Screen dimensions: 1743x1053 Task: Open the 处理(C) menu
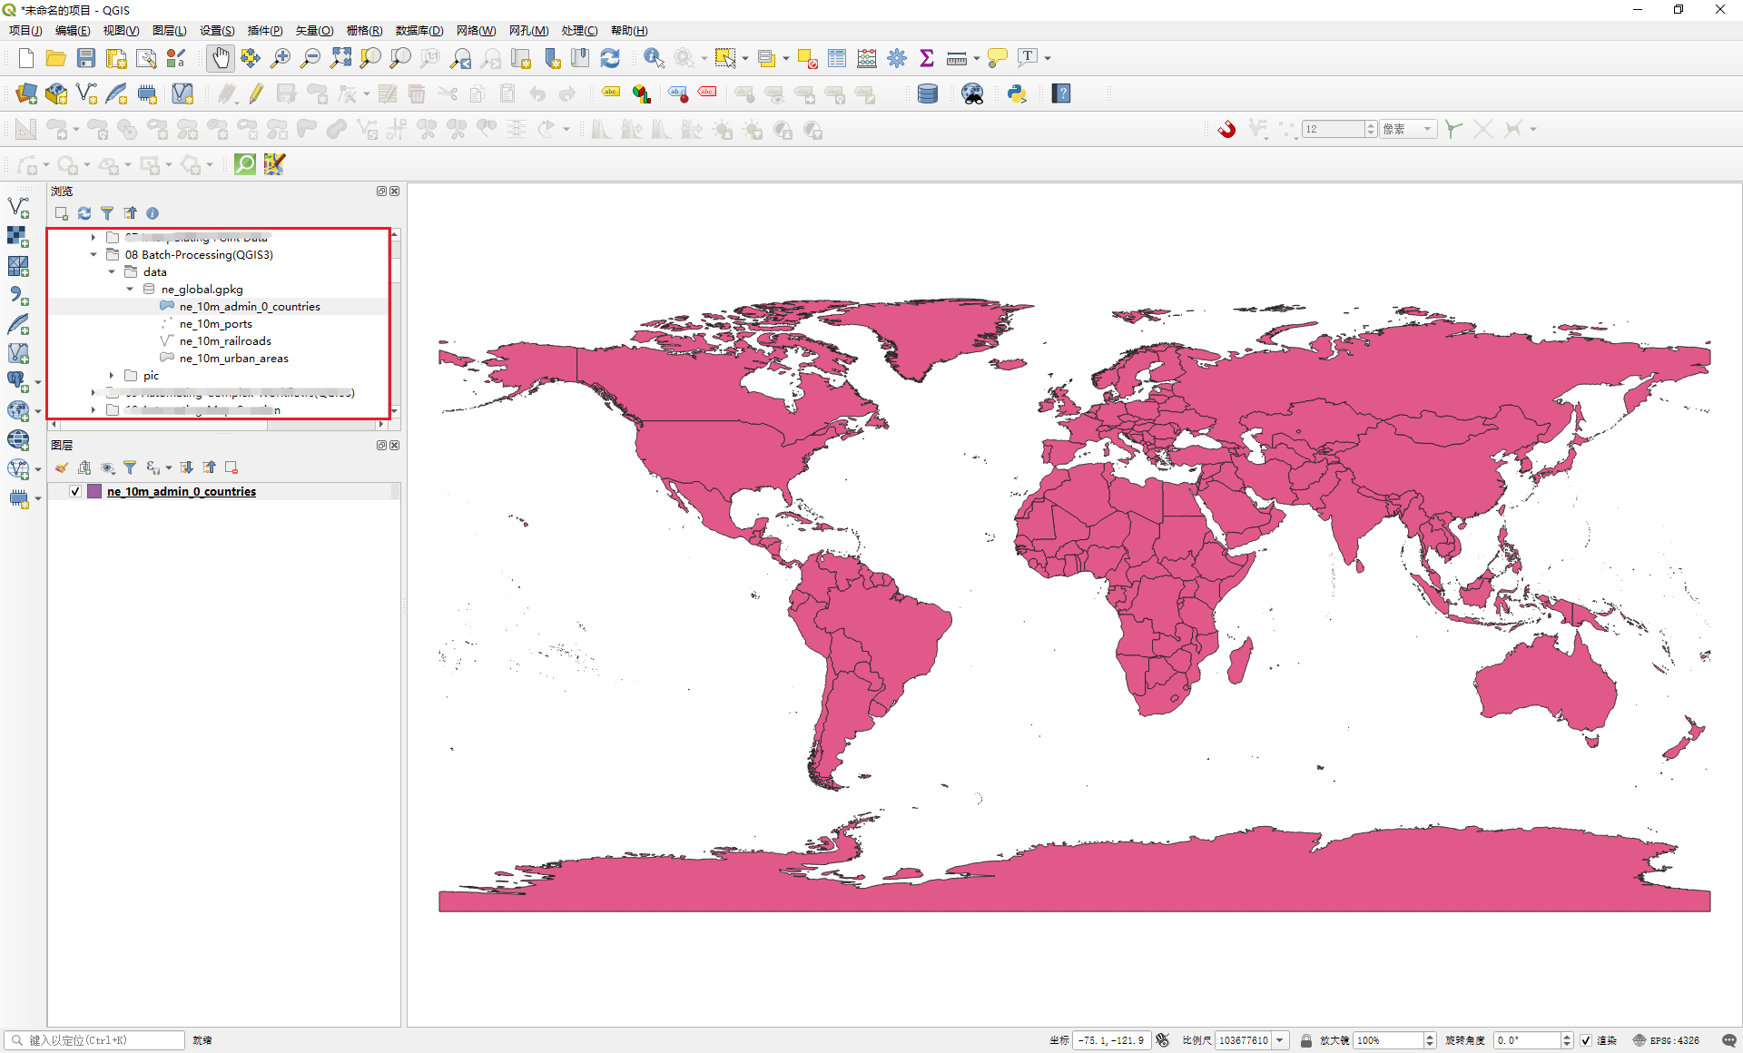click(579, 30)
